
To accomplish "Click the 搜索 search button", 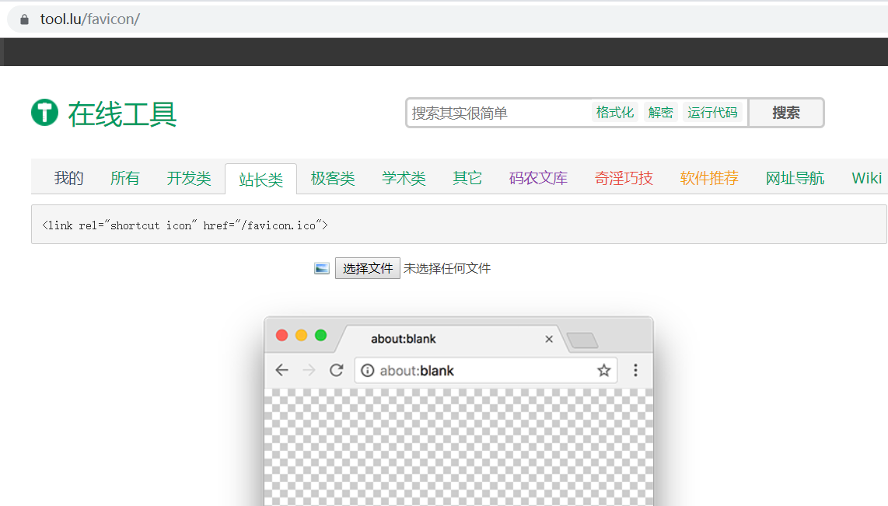I will [785, 112].
